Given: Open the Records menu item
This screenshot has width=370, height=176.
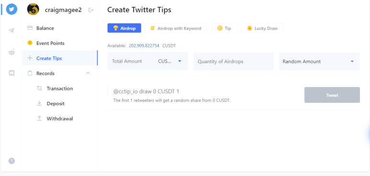Looking at the screenshot, I should [x=60, y=73].
